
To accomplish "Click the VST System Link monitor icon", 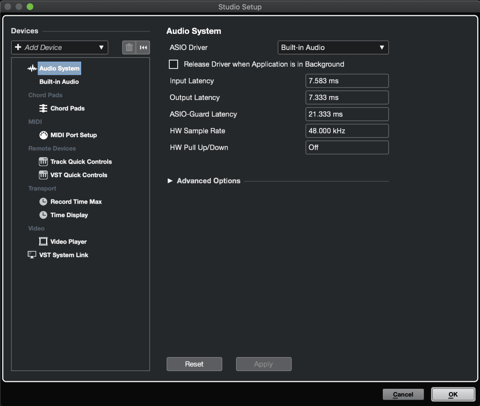I will point(32,255).
